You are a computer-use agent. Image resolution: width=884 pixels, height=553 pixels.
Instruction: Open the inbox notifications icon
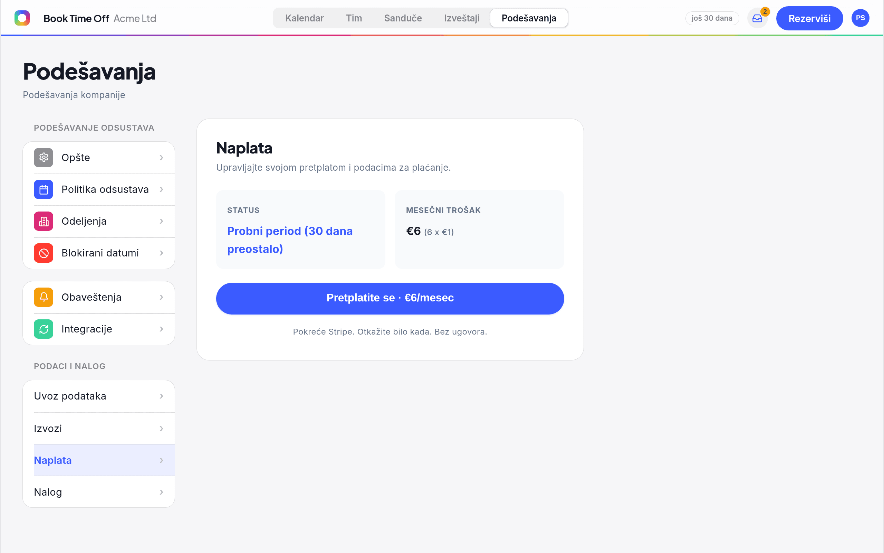point(757,18)
